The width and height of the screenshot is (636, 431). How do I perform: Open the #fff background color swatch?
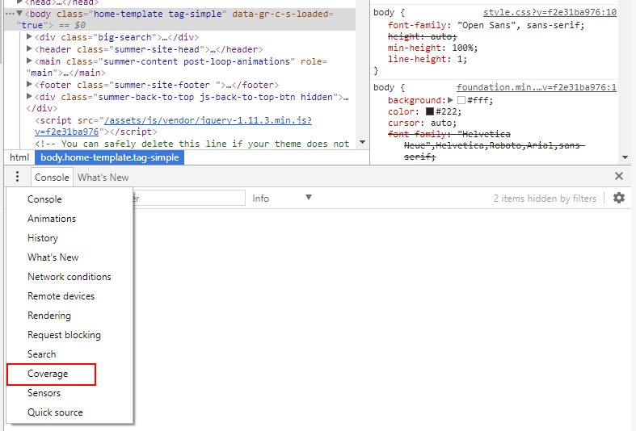tap(461, 100)
